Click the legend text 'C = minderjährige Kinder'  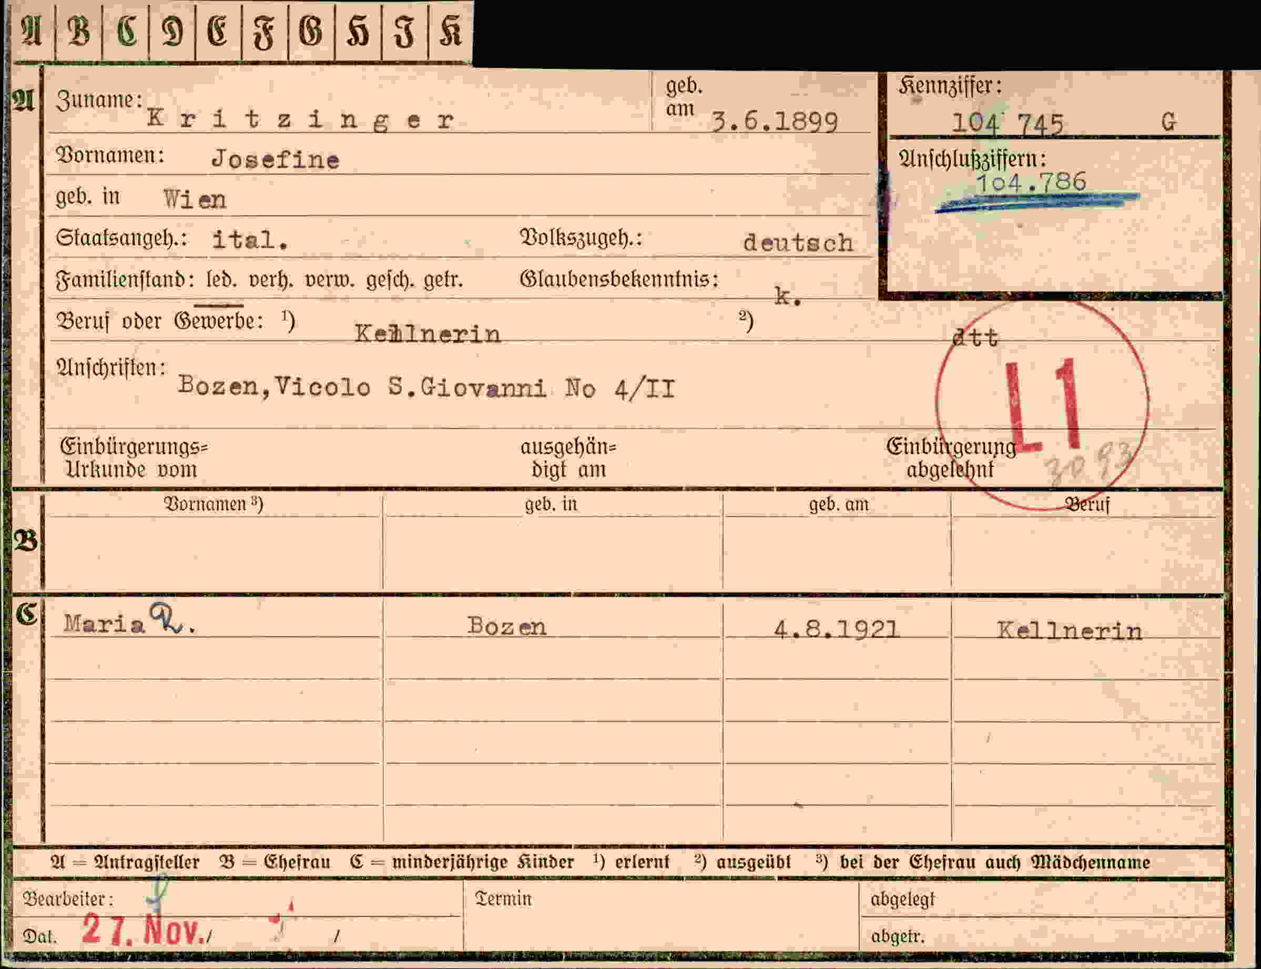pyautogui.click(x=462, y=862)
